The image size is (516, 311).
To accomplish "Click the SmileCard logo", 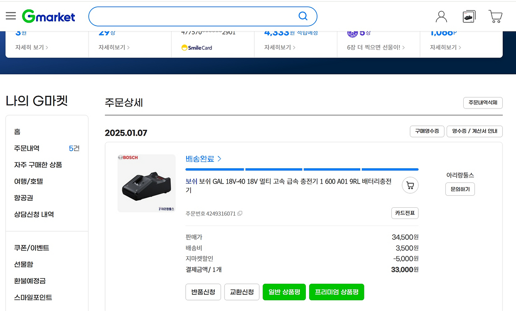I will (197, 48).
